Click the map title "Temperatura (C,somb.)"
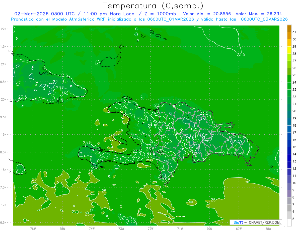The image size is (301, 232). pos(153,6)
